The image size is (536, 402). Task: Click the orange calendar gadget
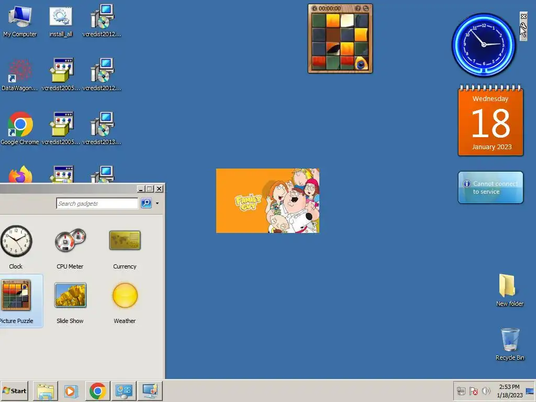(x=490, y=120)
